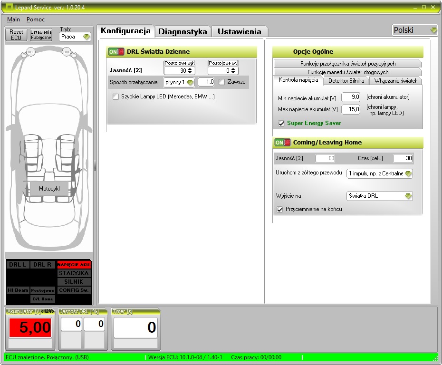Toggle the DRL Światła Dzienne ON/OFF switch
This screenshot has width=442, height=365.
(x=116, y=51)
